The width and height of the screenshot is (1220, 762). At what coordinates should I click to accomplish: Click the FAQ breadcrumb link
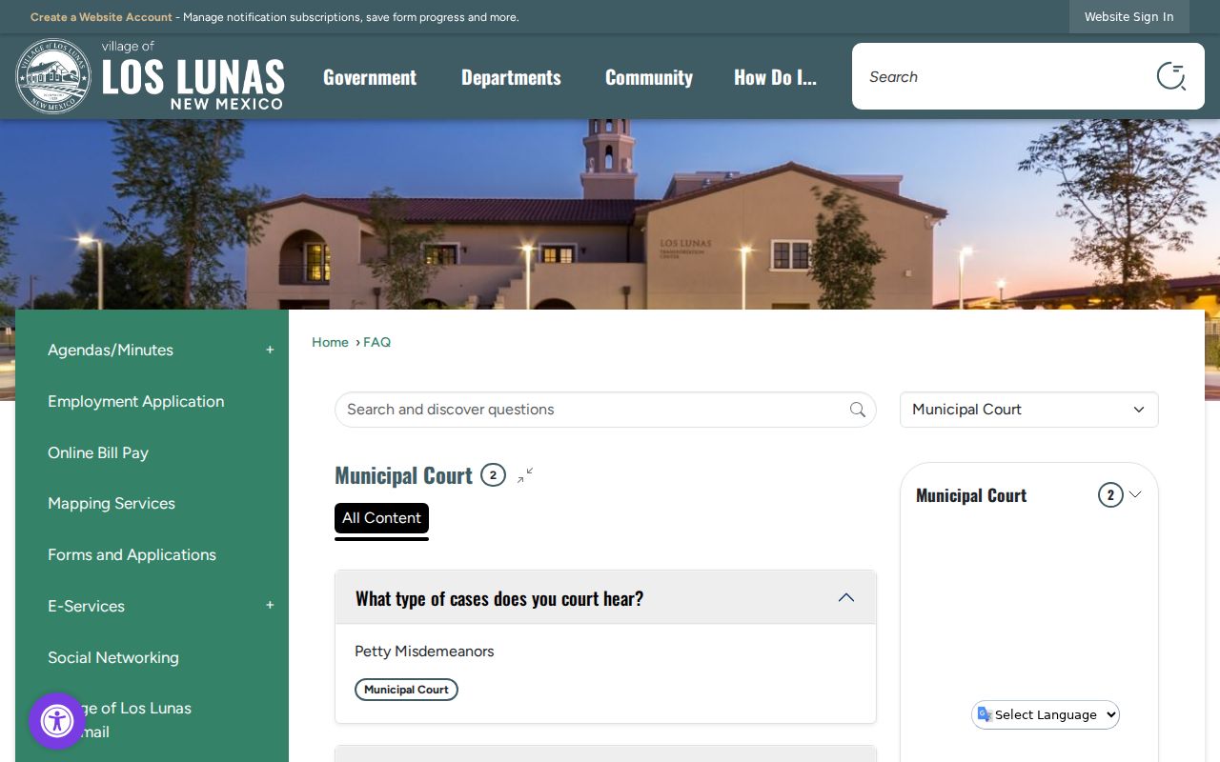tap(376, 342)
